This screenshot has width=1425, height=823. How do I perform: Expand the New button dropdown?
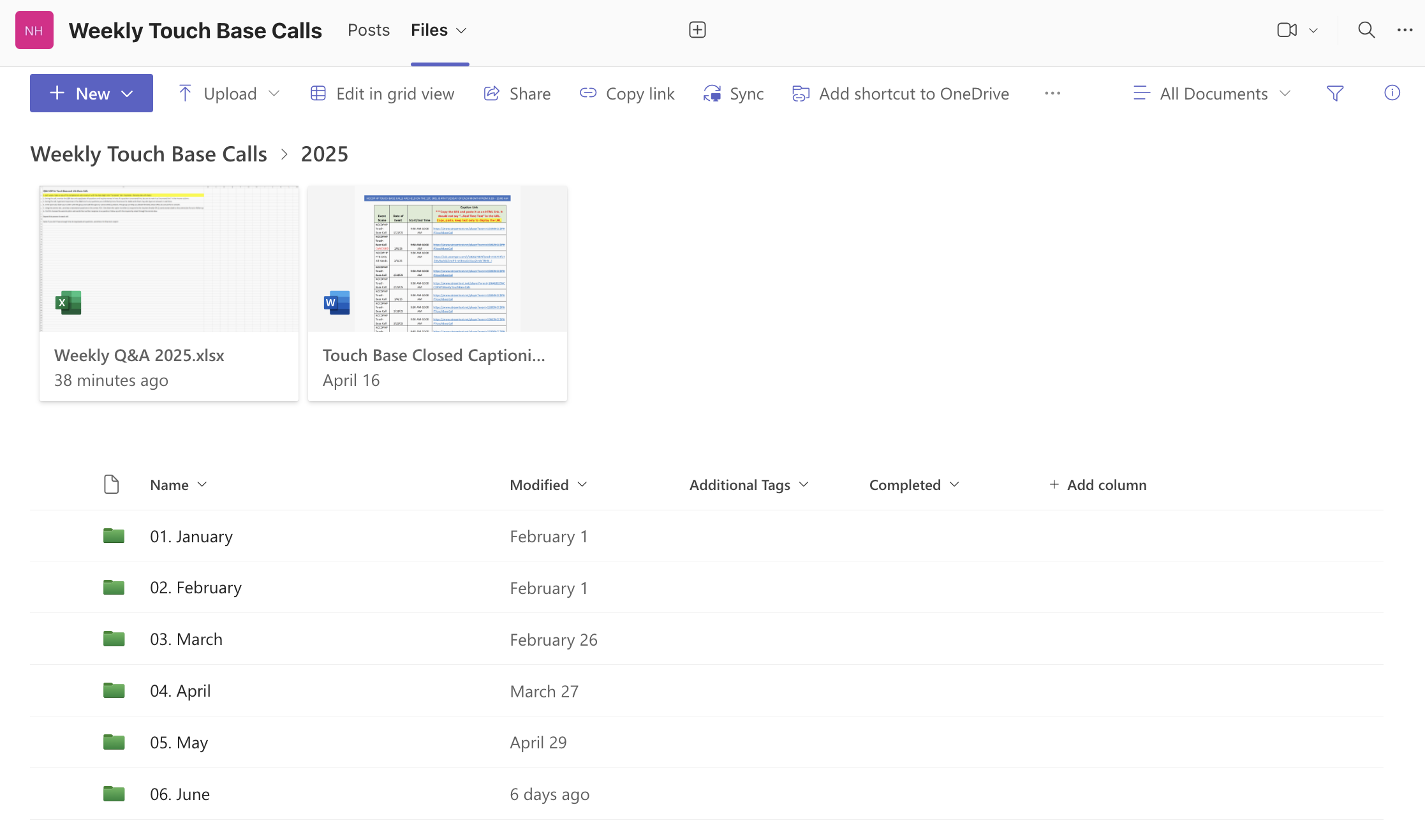tap(127, 94)
